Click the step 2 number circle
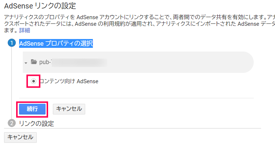 [x=11, y=123]
